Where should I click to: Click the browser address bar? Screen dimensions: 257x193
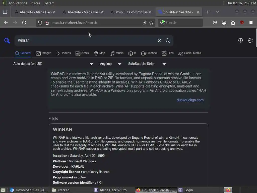96,23
